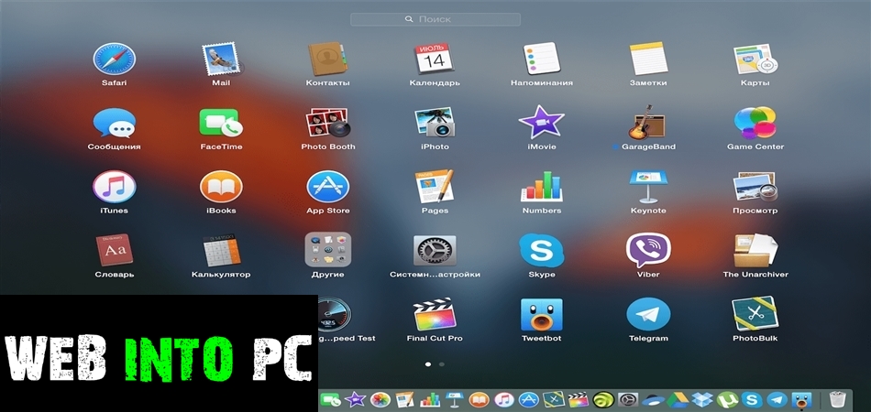Image resolution: width=871 pixels, height=412 pixels.
Task: Expand the Другие apps folder
Action: [327, 250]
